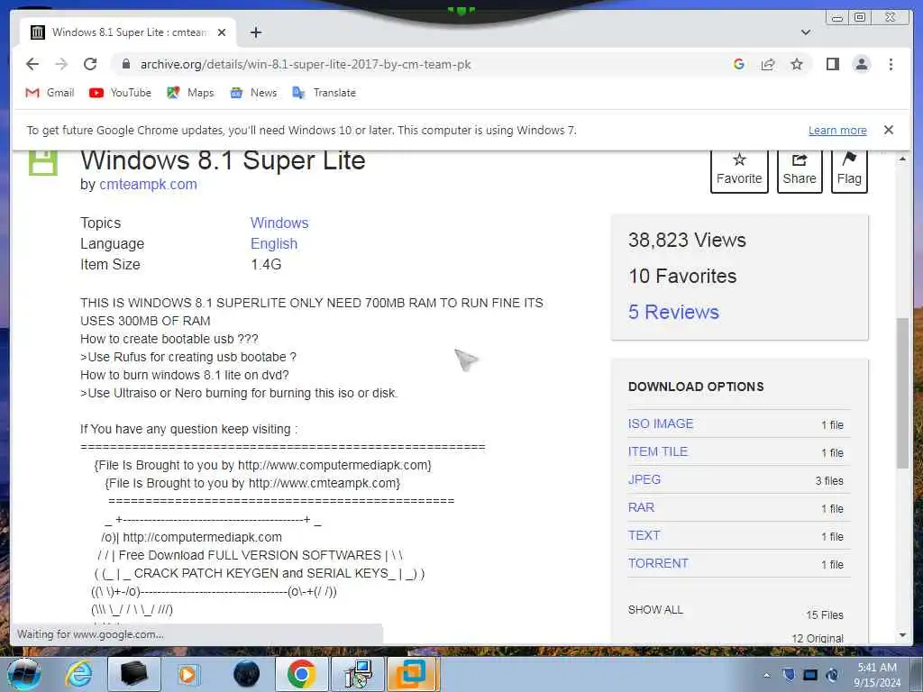This screenshot has height=692, width=923.
Task: Bookmark this page with the star icon
Action: pyautogui.click(x=797, y=64)
